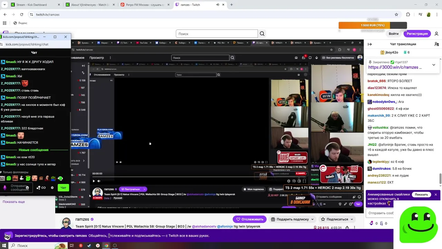The width and height of the screenshot is (442, 249).
Task: Jump to Новые сообщения in Kick chat
Action: click(x=33, y=150)
